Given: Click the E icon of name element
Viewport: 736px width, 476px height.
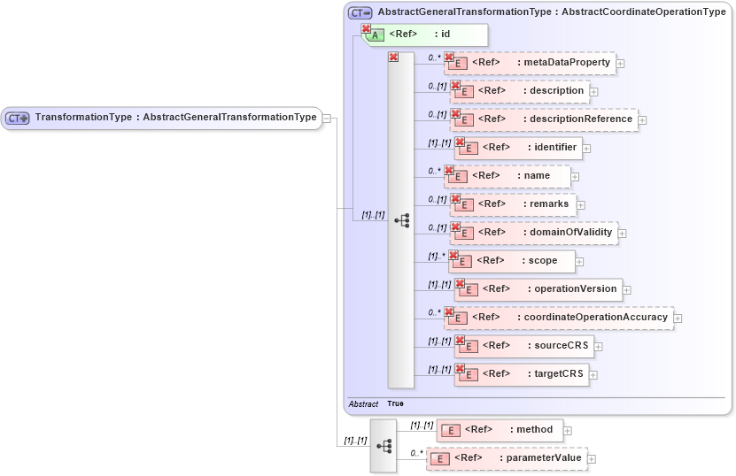Looking at the screenshot, I should click(458, 176).
